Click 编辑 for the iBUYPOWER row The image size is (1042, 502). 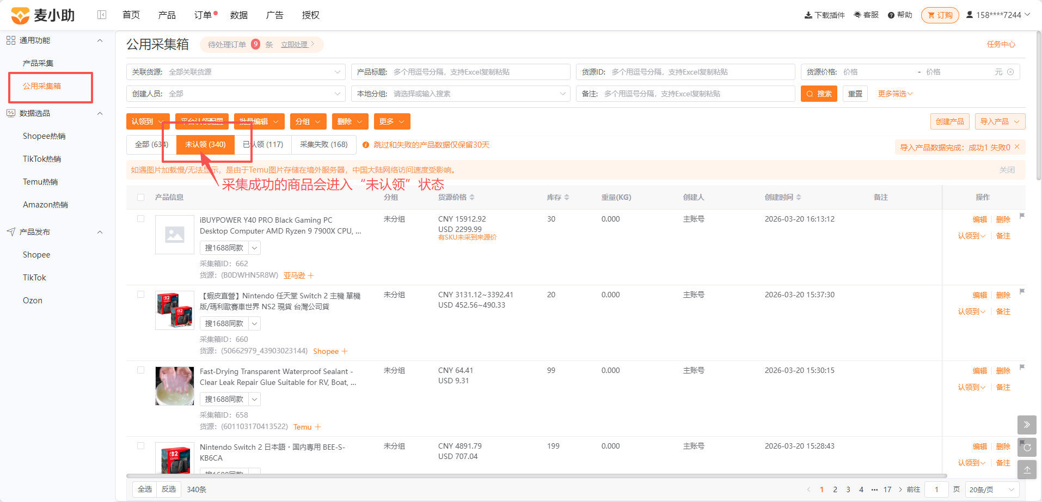pyautogui.click(x=980, y=219)
